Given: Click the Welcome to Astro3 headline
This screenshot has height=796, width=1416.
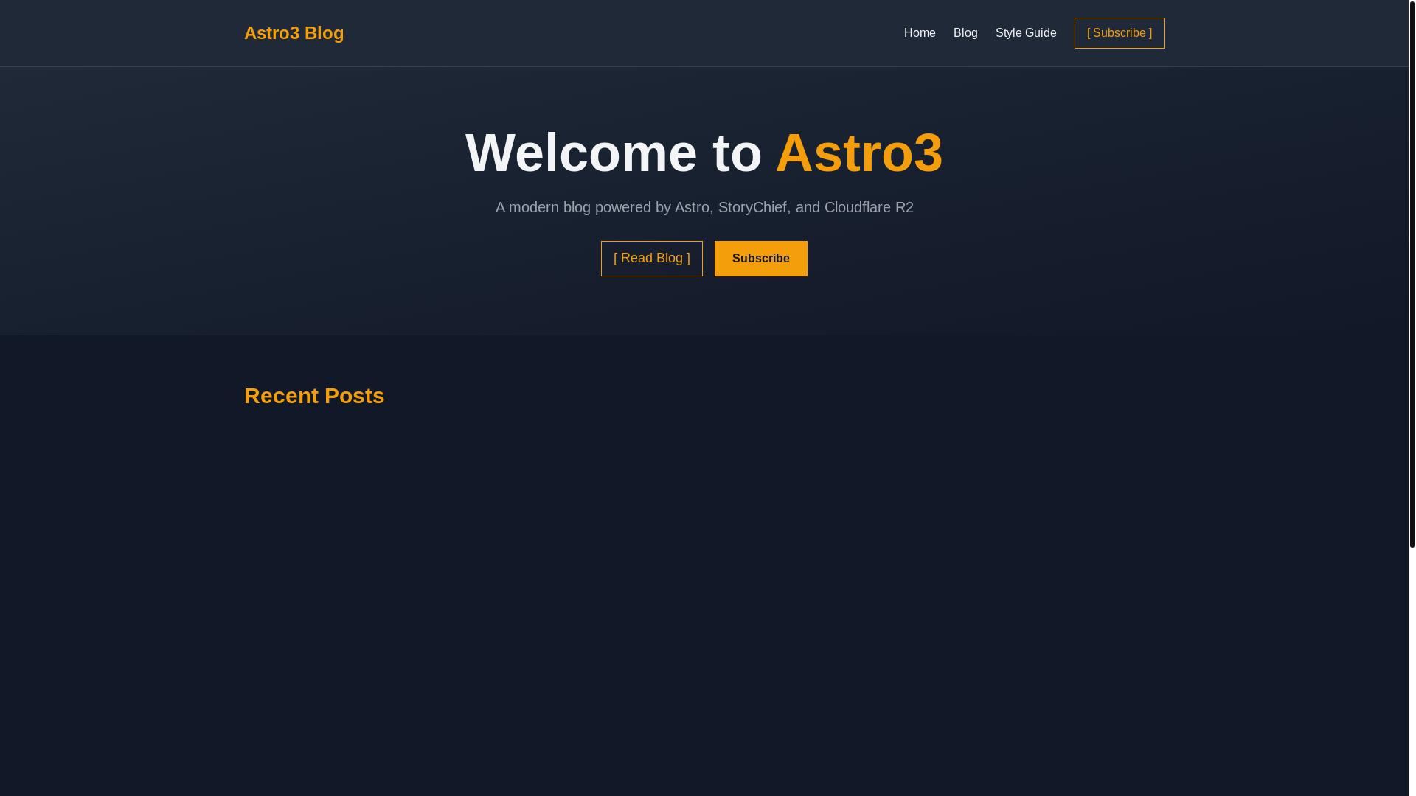Looking at the screenshot, I should coord(704,153).
